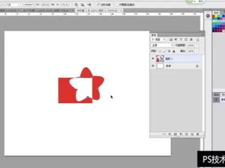Image resolution: width=225 pixels, height=168 pixels.
Task: Open the layer filter type dropdown
Action: coord(158,40)
